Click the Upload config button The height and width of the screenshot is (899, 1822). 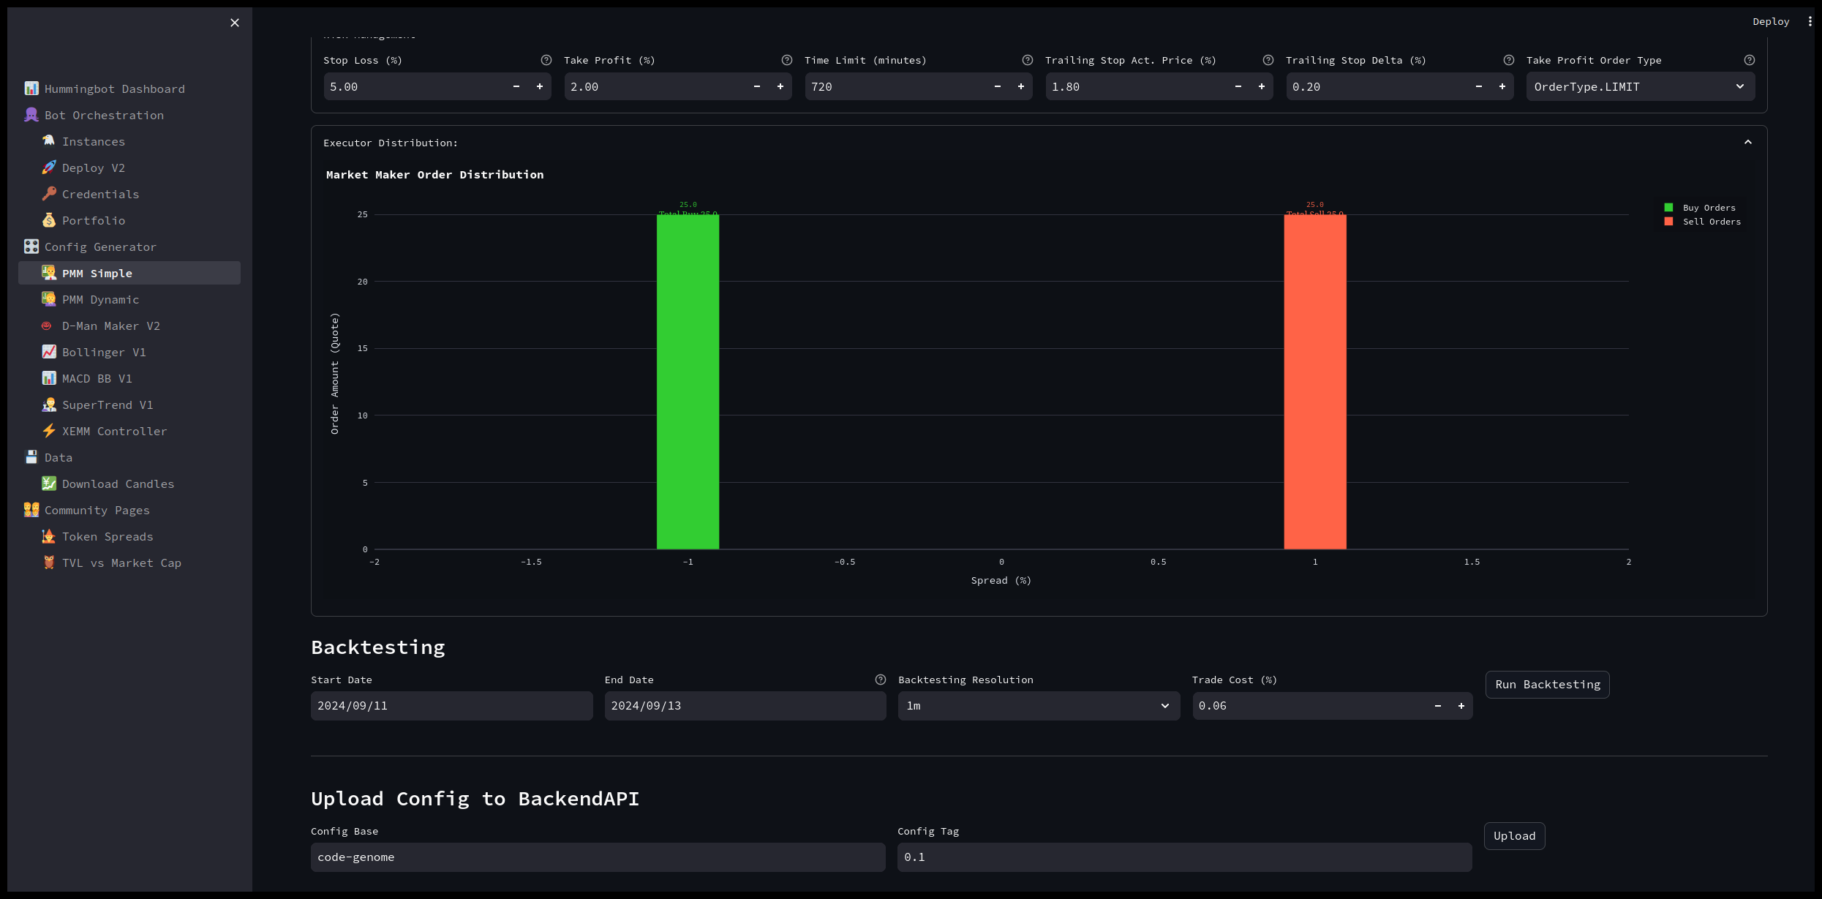[x=1513, y=836]
